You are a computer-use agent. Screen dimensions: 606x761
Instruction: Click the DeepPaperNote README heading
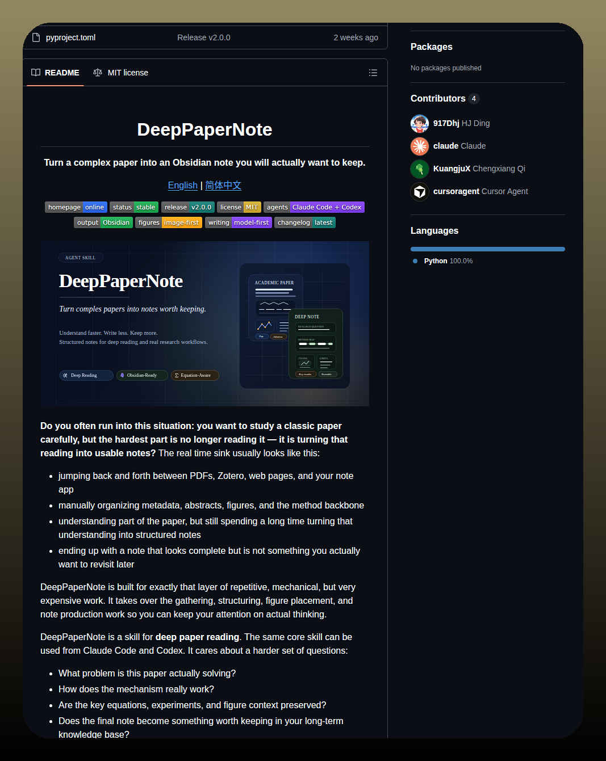204,129
